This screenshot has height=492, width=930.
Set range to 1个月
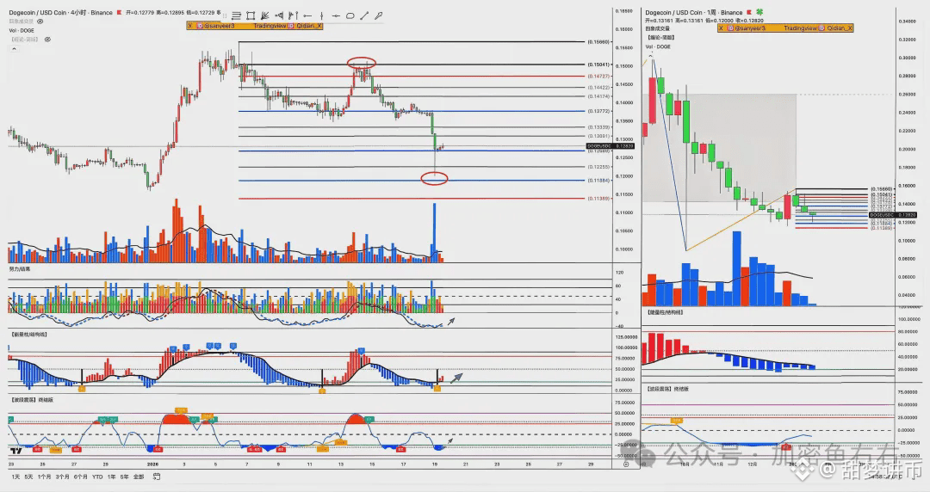point(45,477)
